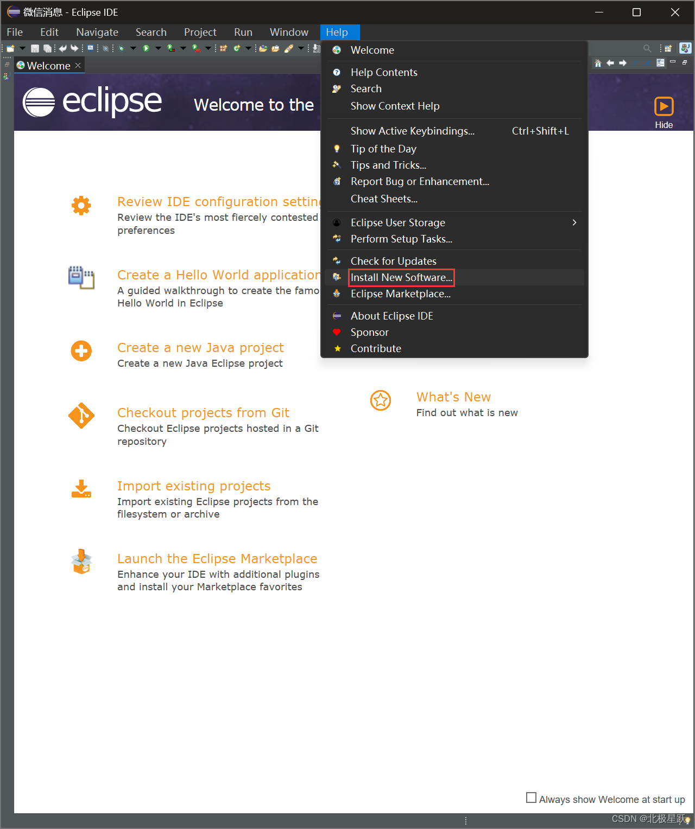Close the Welcome tab
The height and width of the screenshot is (829, 695).
click(78, 65)
